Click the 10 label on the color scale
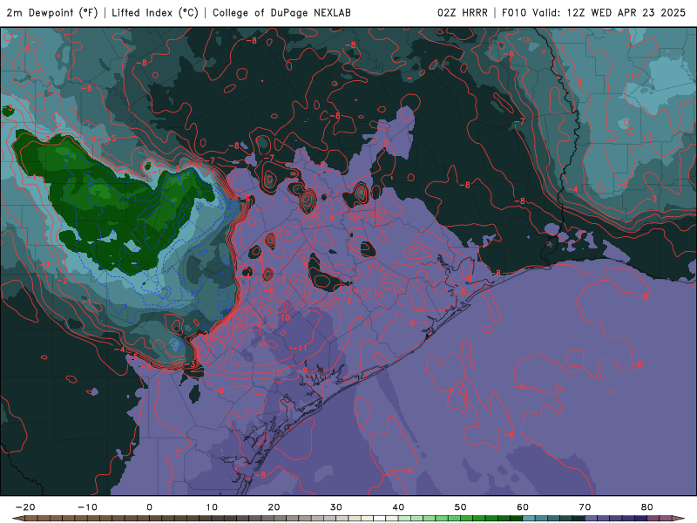The image size is (697, 523). (x=212, y=507)
